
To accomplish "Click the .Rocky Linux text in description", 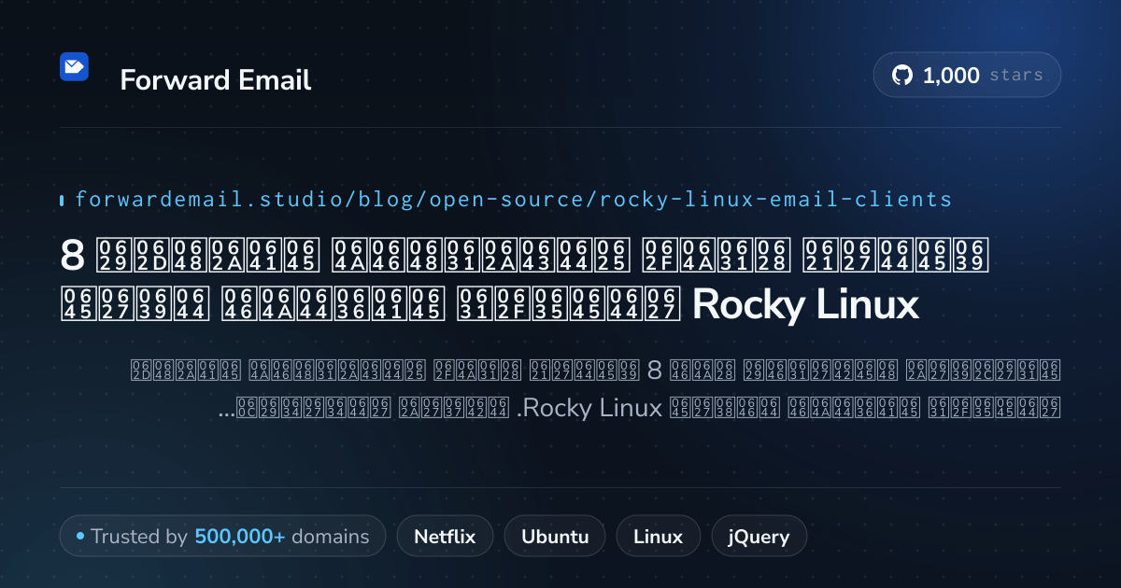I will (589, 408).
